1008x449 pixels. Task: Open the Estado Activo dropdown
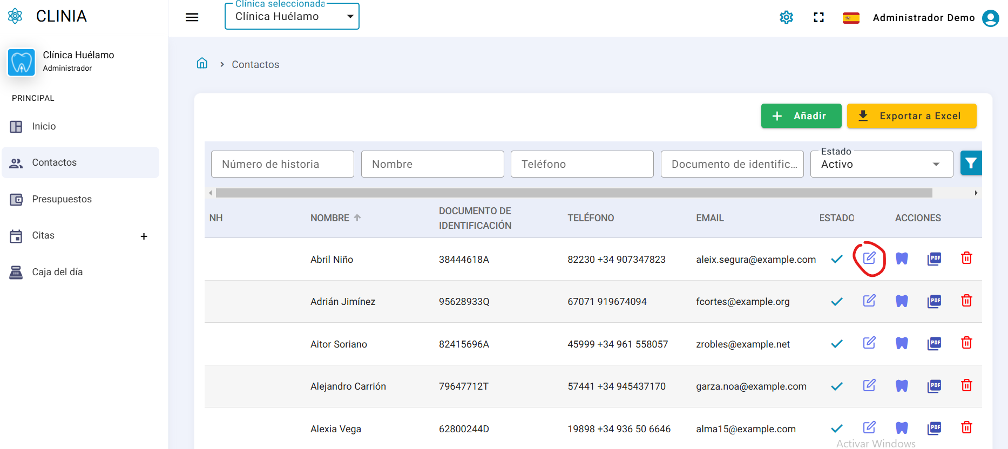[x=882, y=164]
